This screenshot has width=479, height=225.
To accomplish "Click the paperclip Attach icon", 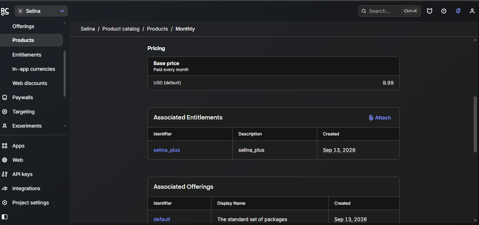I will 371,118.
